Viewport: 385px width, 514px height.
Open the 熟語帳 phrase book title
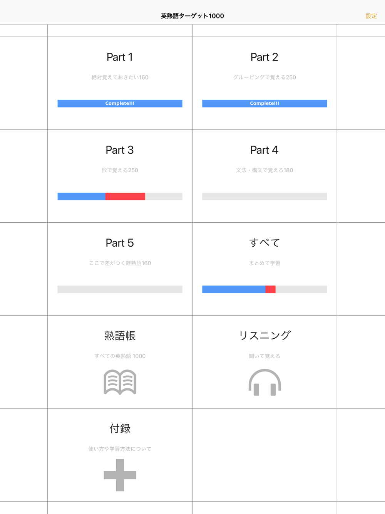(x=120, y=336)
